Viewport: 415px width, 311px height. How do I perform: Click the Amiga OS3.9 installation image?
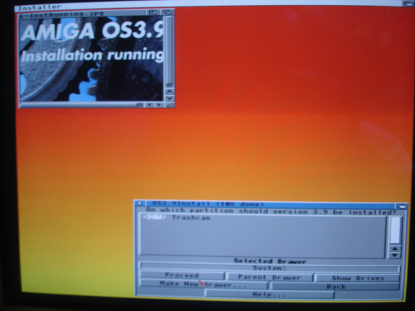coord(92,58)
